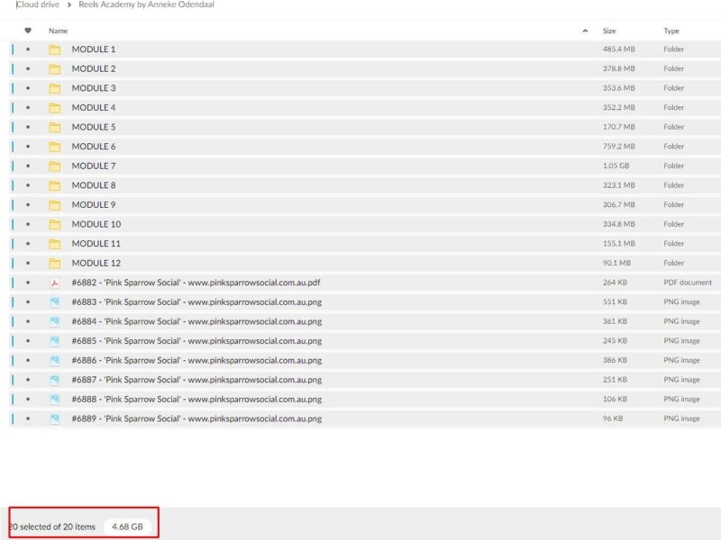This screenshot has width=721, height=540.
Task: Click Reels Academy by Anneke Odendaal breadcrumb
Action: [x=146, y=4]
